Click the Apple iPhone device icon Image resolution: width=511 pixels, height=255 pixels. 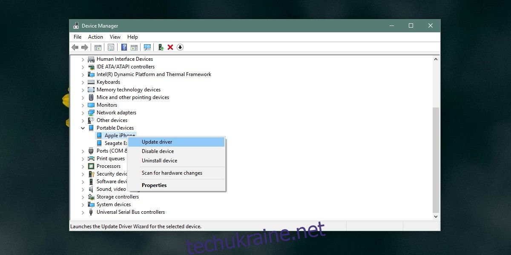[99, 136]
